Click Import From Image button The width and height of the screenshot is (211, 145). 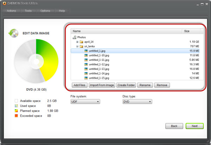click(102, 85)
